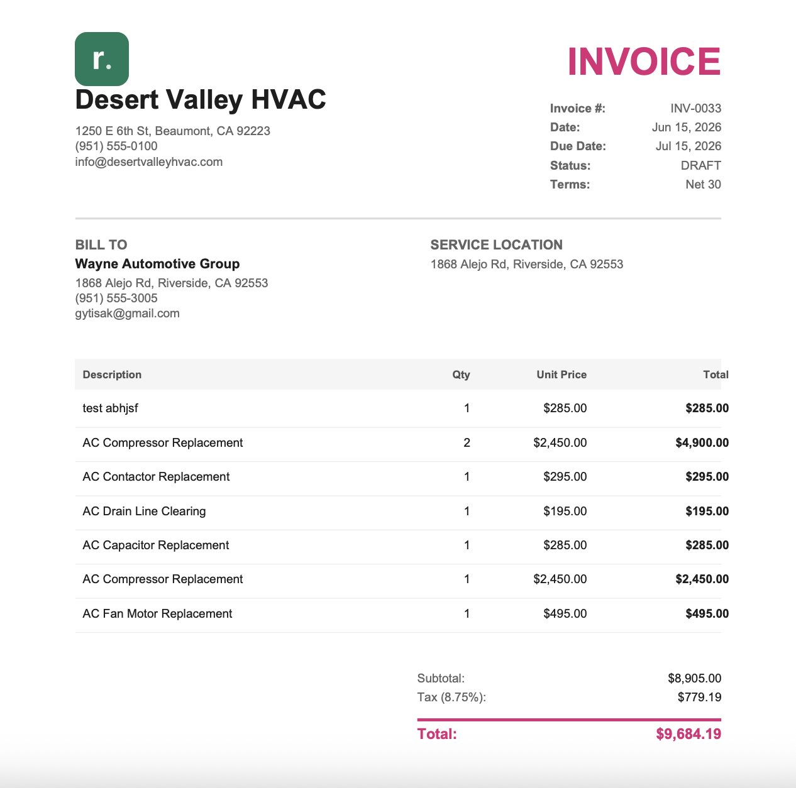This screenshot has width=796, height=788.
Task: Click the info@desertvalleyhvac.com email
Action: pyautogui.click(x=149, y=161)
